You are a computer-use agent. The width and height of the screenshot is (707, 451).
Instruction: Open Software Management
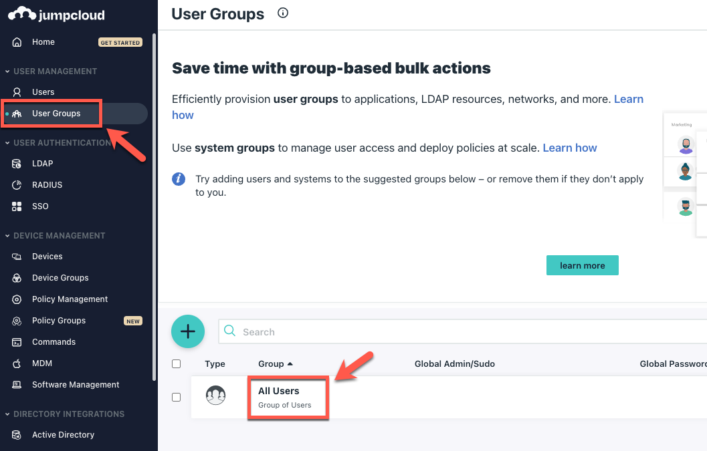point(76,385)
